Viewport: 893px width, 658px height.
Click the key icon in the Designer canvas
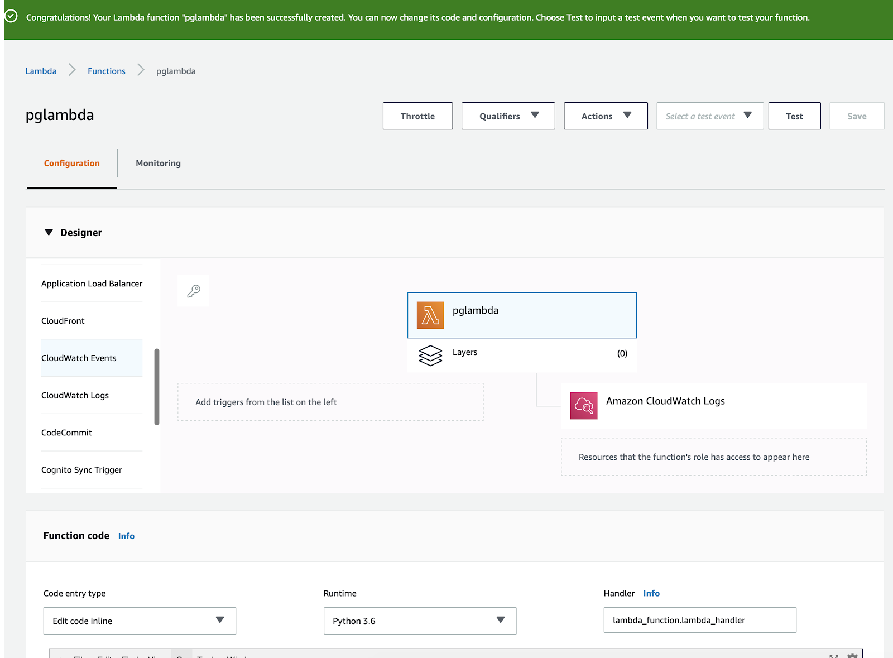tap(194, 291)
